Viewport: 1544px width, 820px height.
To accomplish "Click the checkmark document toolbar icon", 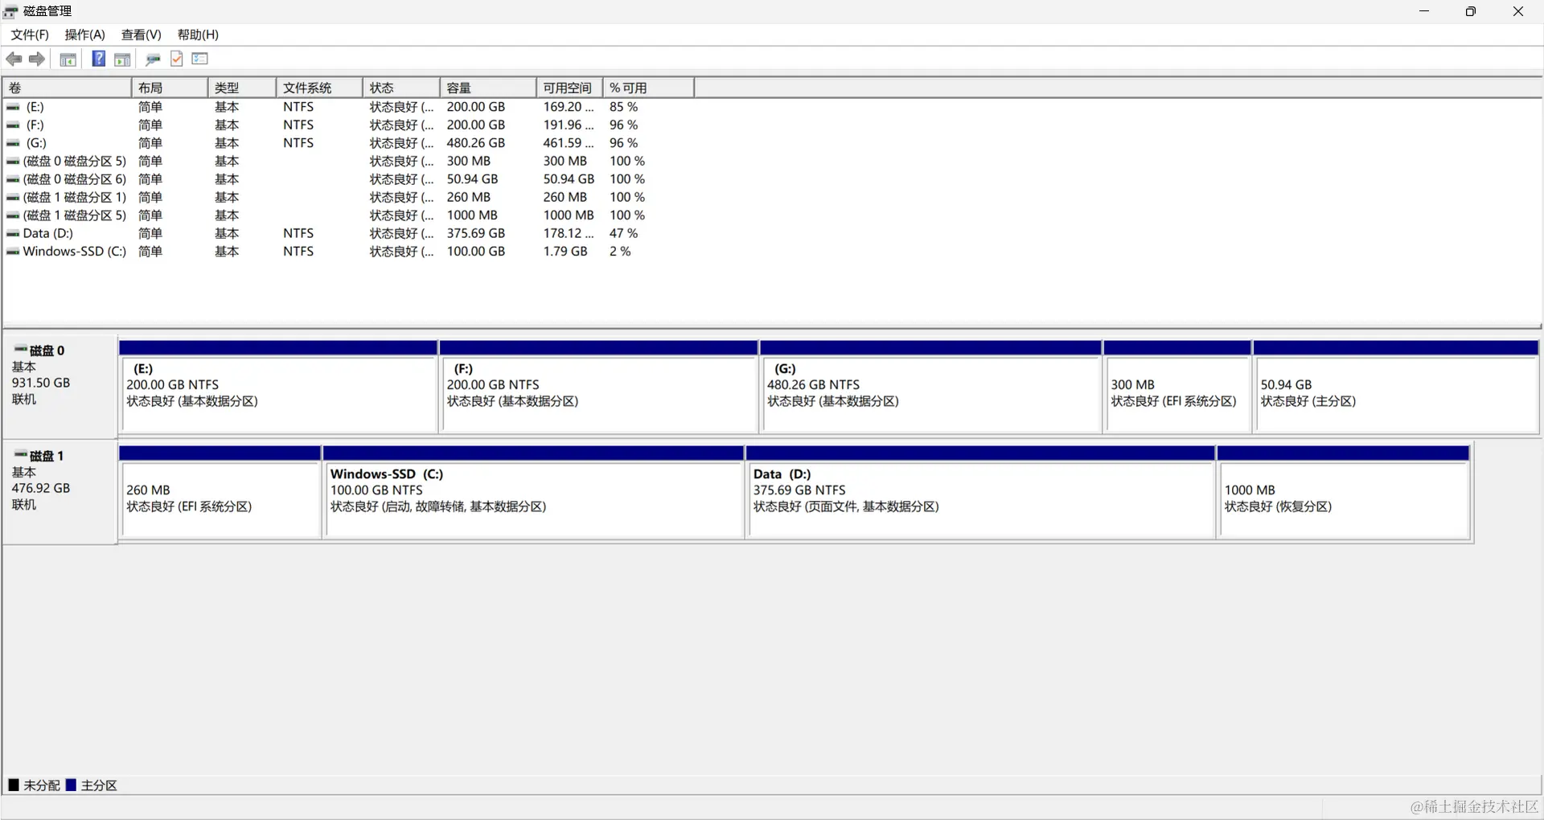I will 177,59.
